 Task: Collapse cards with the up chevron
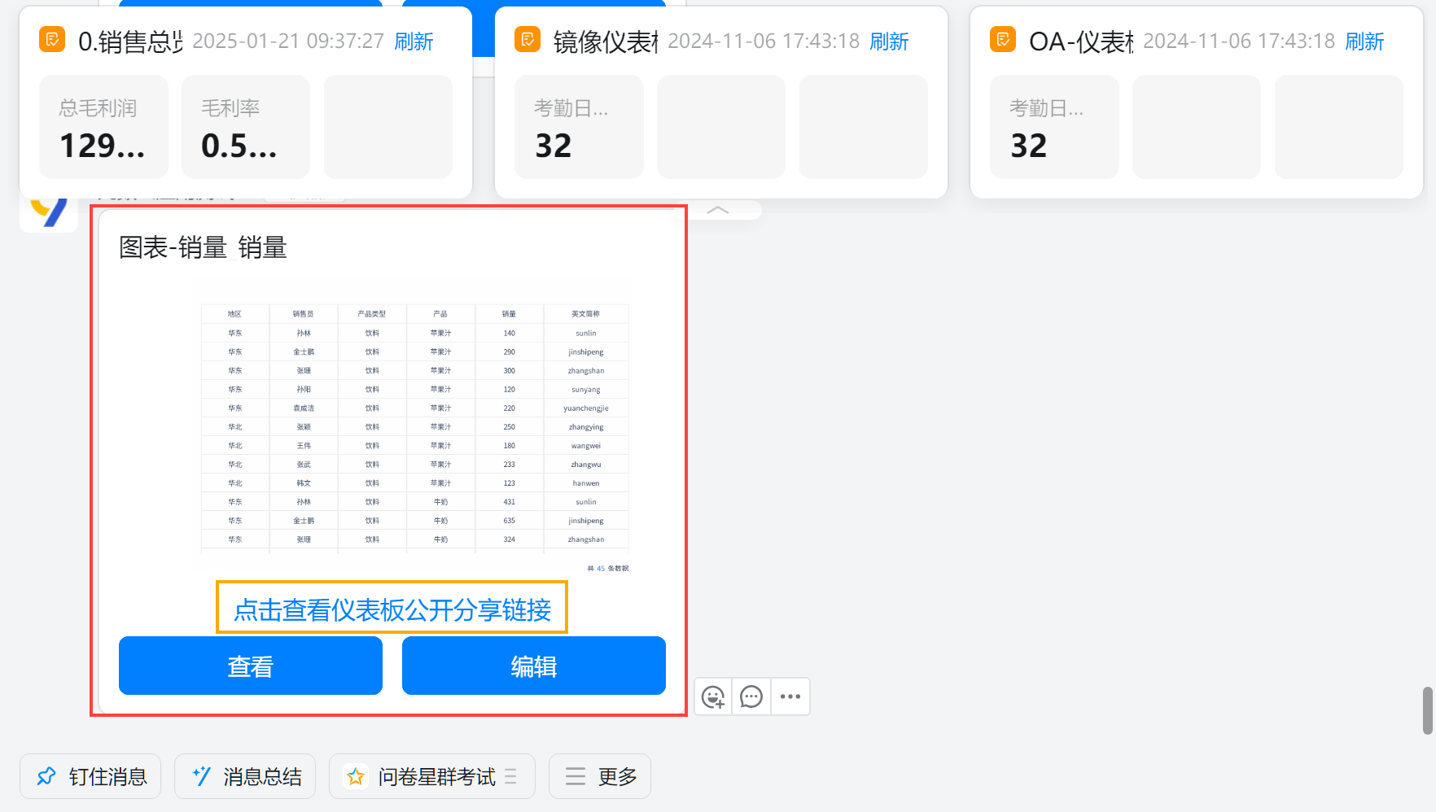click(x=718, y=210)
